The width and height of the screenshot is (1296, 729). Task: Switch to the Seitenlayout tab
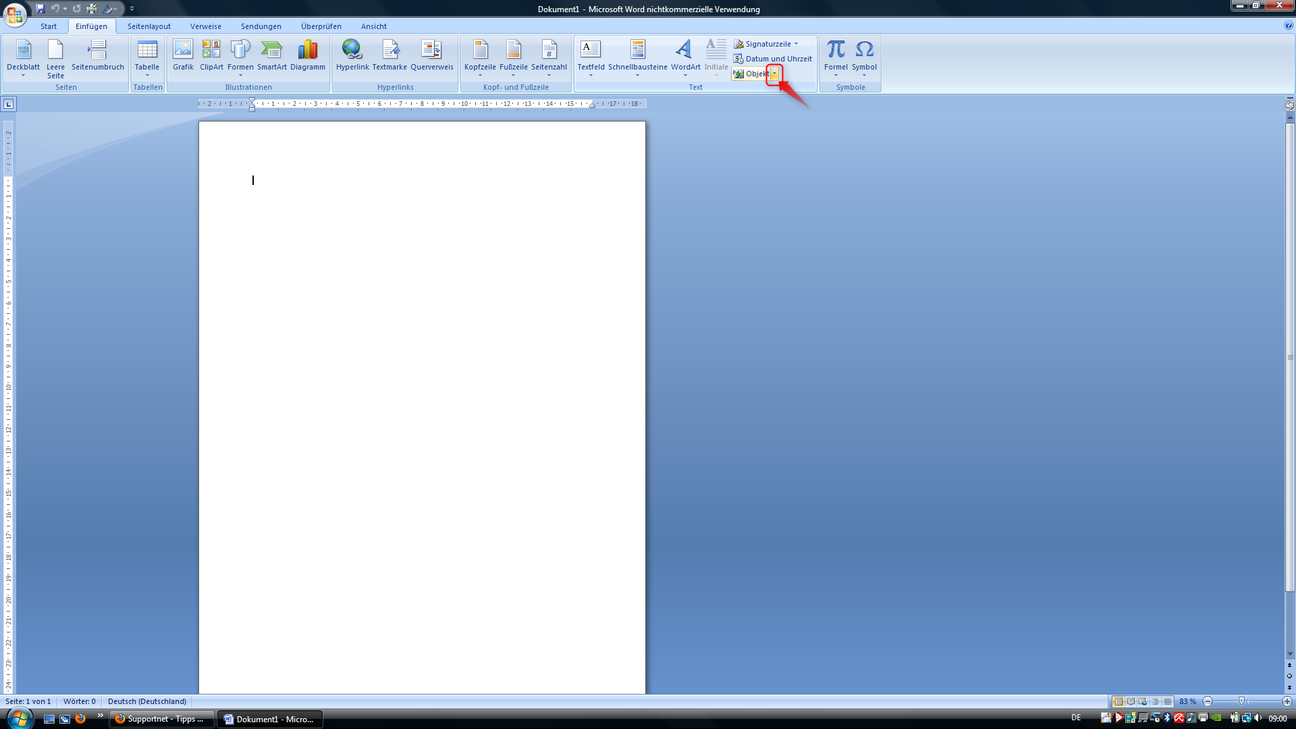[x=148, y=26]
